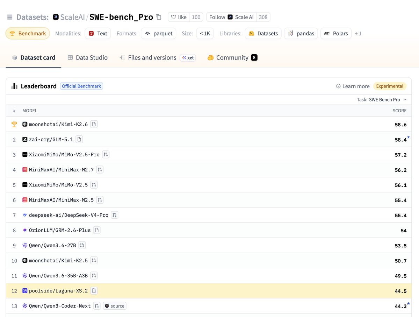Select the parquet format tag
The height and width of the screenshot is (317, 419).
pyautogui.click(x=158, y=34)
